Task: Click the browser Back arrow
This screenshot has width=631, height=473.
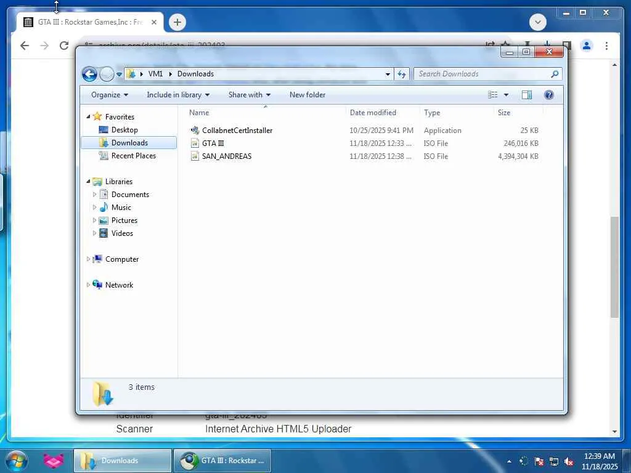Action: click(25, 46)
